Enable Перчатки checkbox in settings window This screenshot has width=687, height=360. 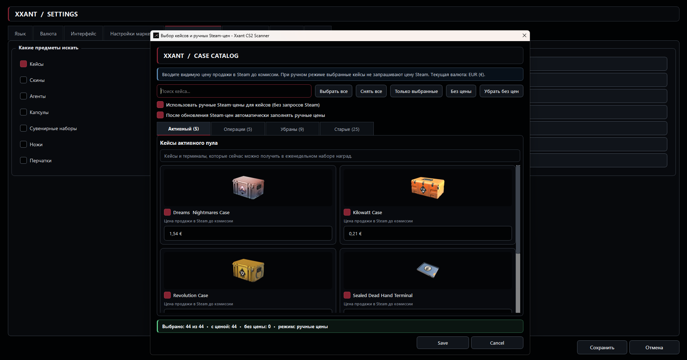click(24, 161)
